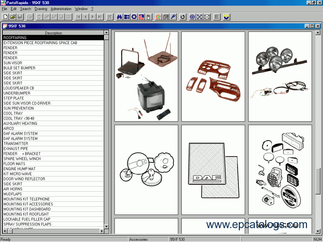This screenshot has width=323, height=242.
Task: Click the Description column header
Action: 53,33
